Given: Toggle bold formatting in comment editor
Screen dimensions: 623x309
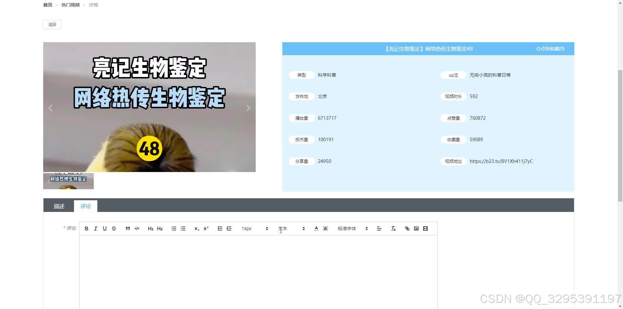Looking at the screenshot, I should [86, 229].
